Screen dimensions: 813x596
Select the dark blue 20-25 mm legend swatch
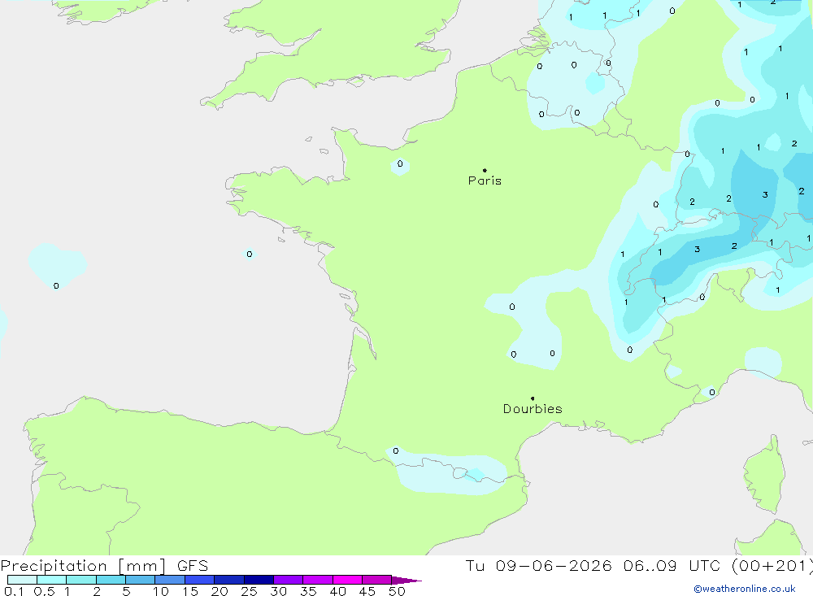229,580
